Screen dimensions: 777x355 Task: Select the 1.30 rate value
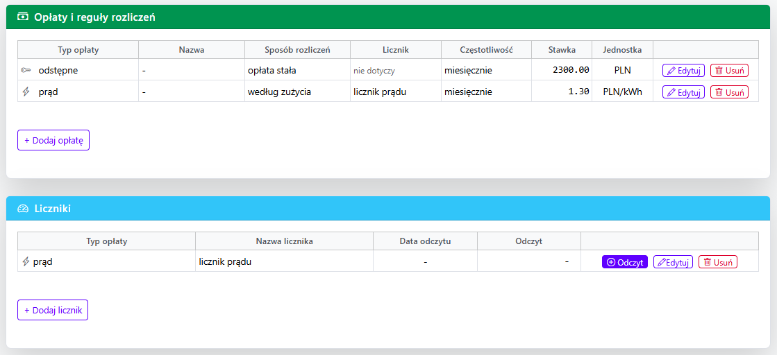coord(579,92)
